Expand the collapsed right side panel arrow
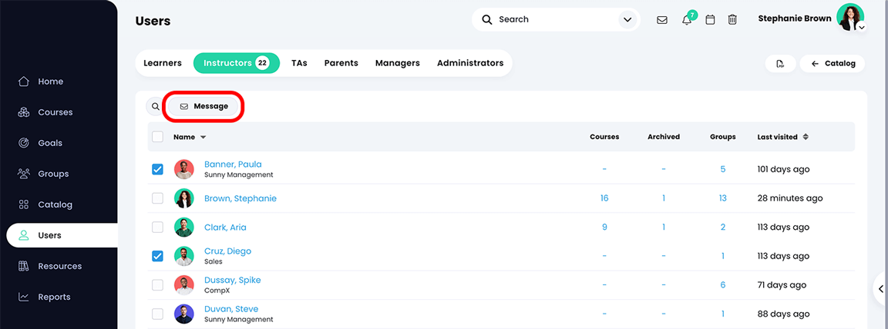Viewport: 888px width, 329px height. coord(881,289)
